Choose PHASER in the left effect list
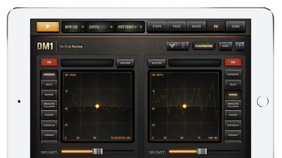The width and height of the screenshot is (282, 158). click(49, 115)
